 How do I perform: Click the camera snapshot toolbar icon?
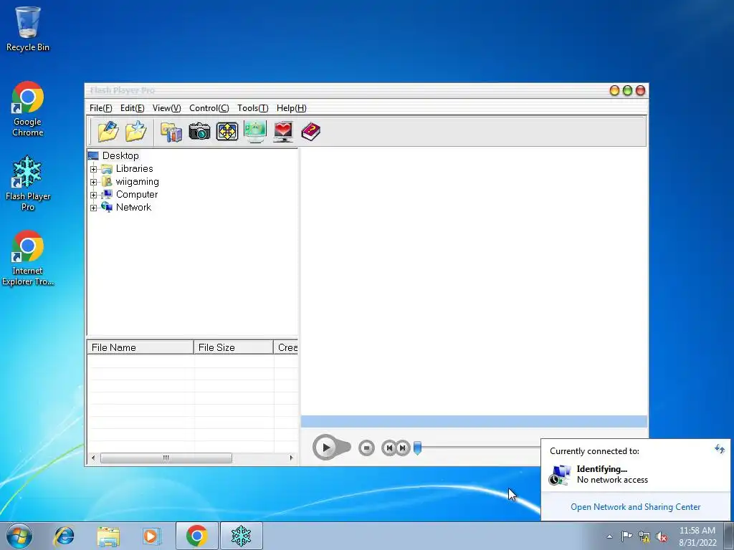199,132
